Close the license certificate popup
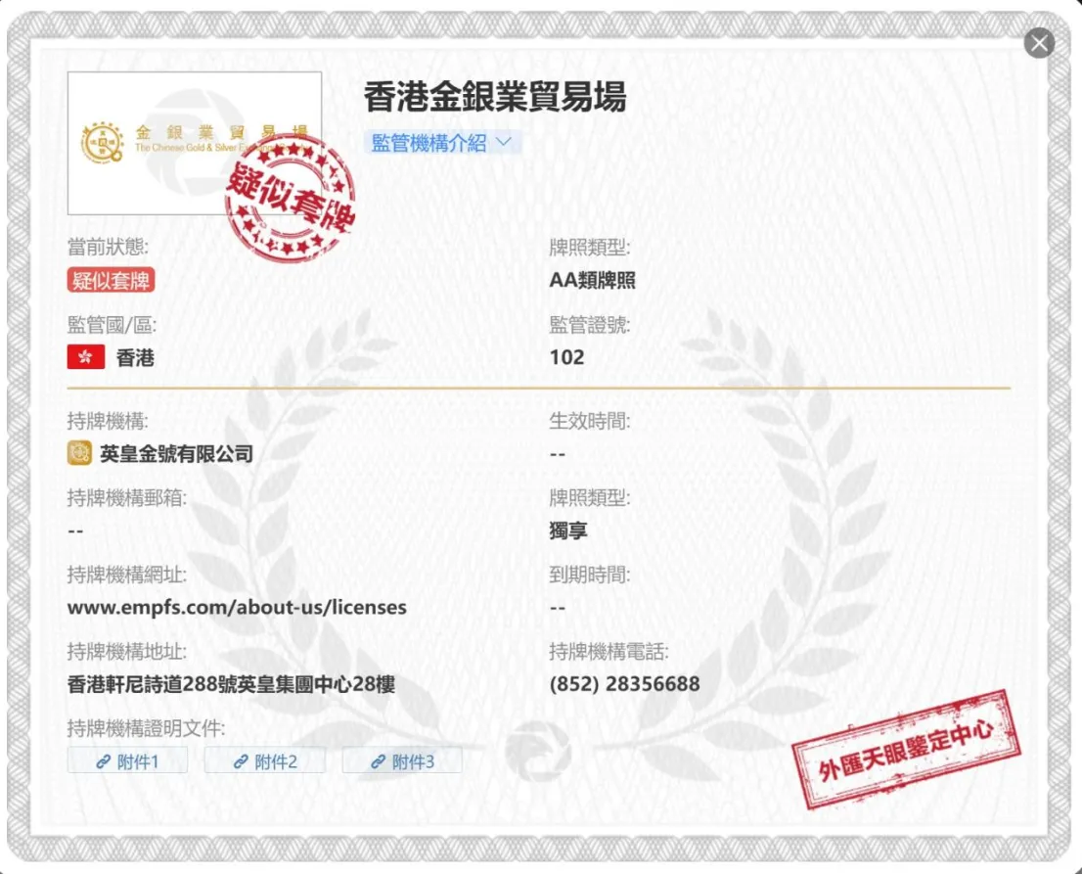 point(1039,43)
